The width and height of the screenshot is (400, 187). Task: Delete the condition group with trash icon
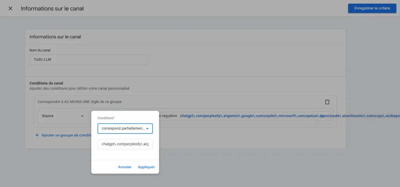pyautogui.click(x=327, y=102)
